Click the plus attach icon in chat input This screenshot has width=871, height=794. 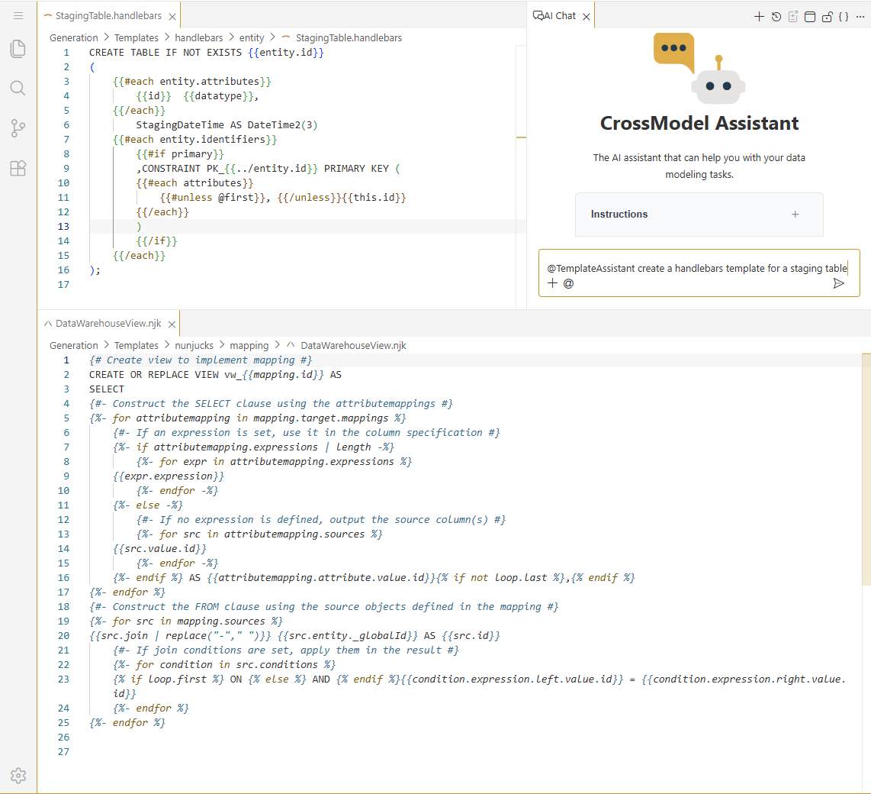tap(552, 283)
